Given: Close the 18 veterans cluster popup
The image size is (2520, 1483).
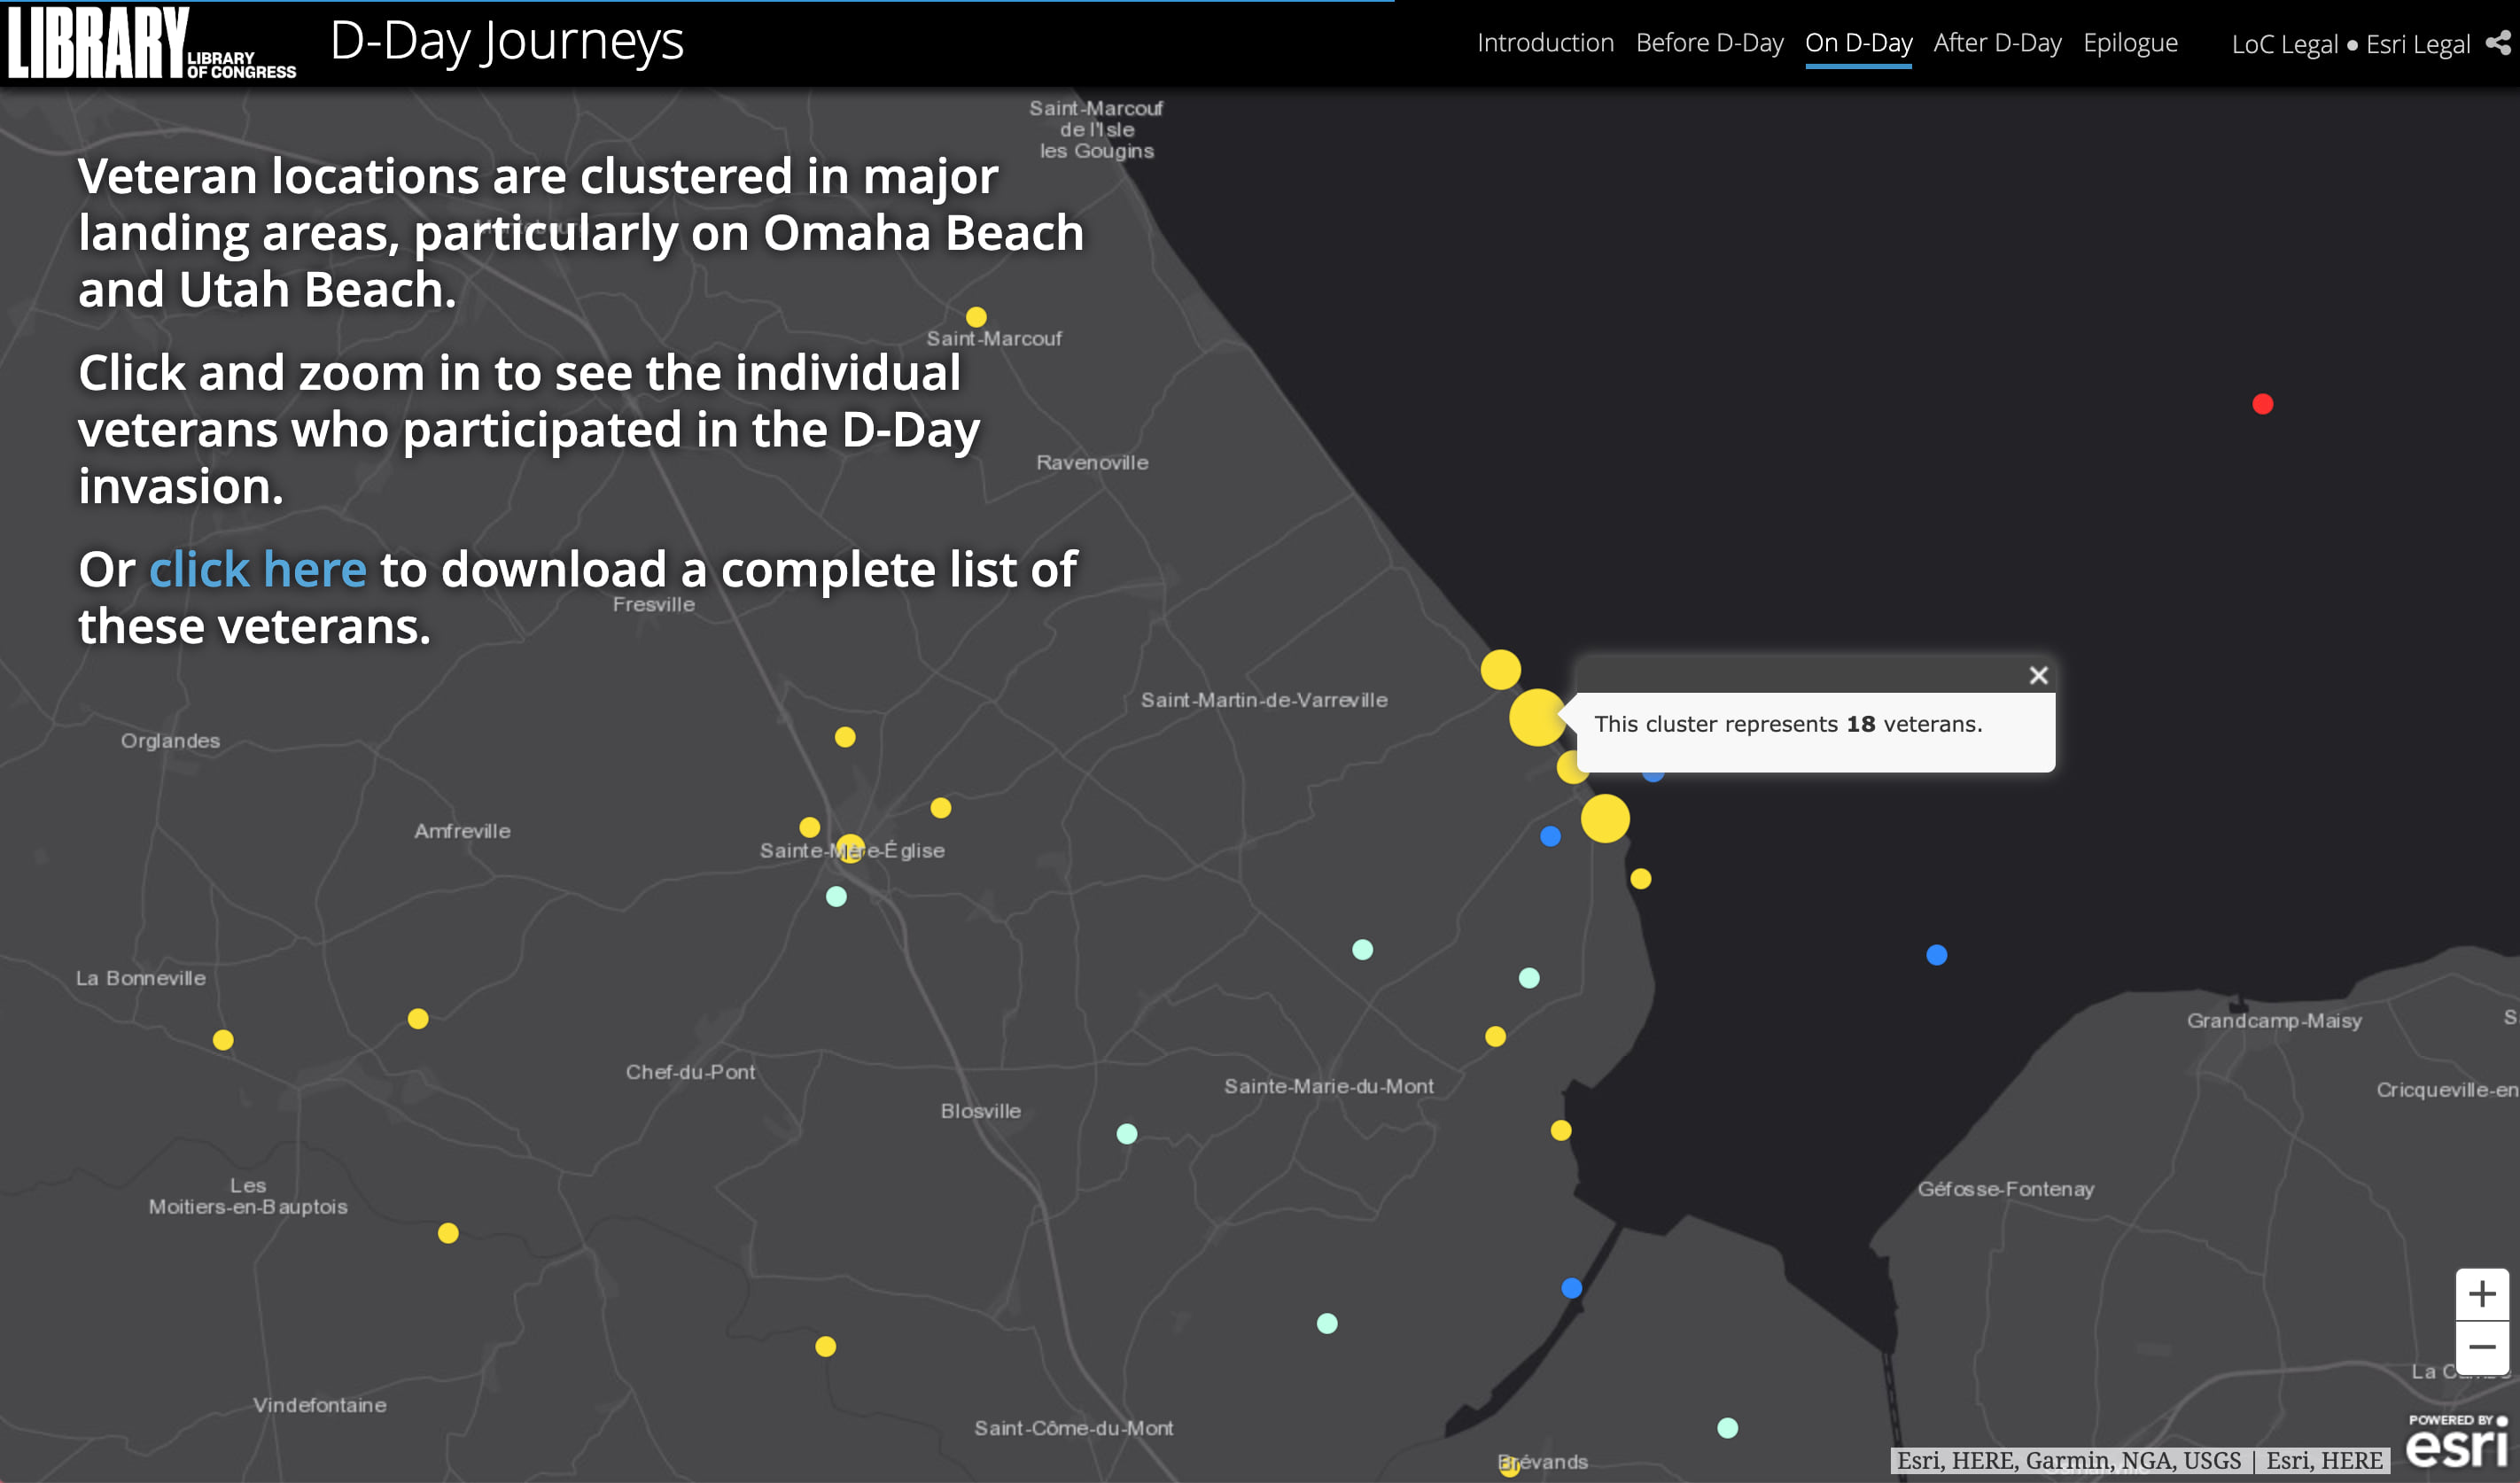Looking at the screenshot, I should point(2039,675).
